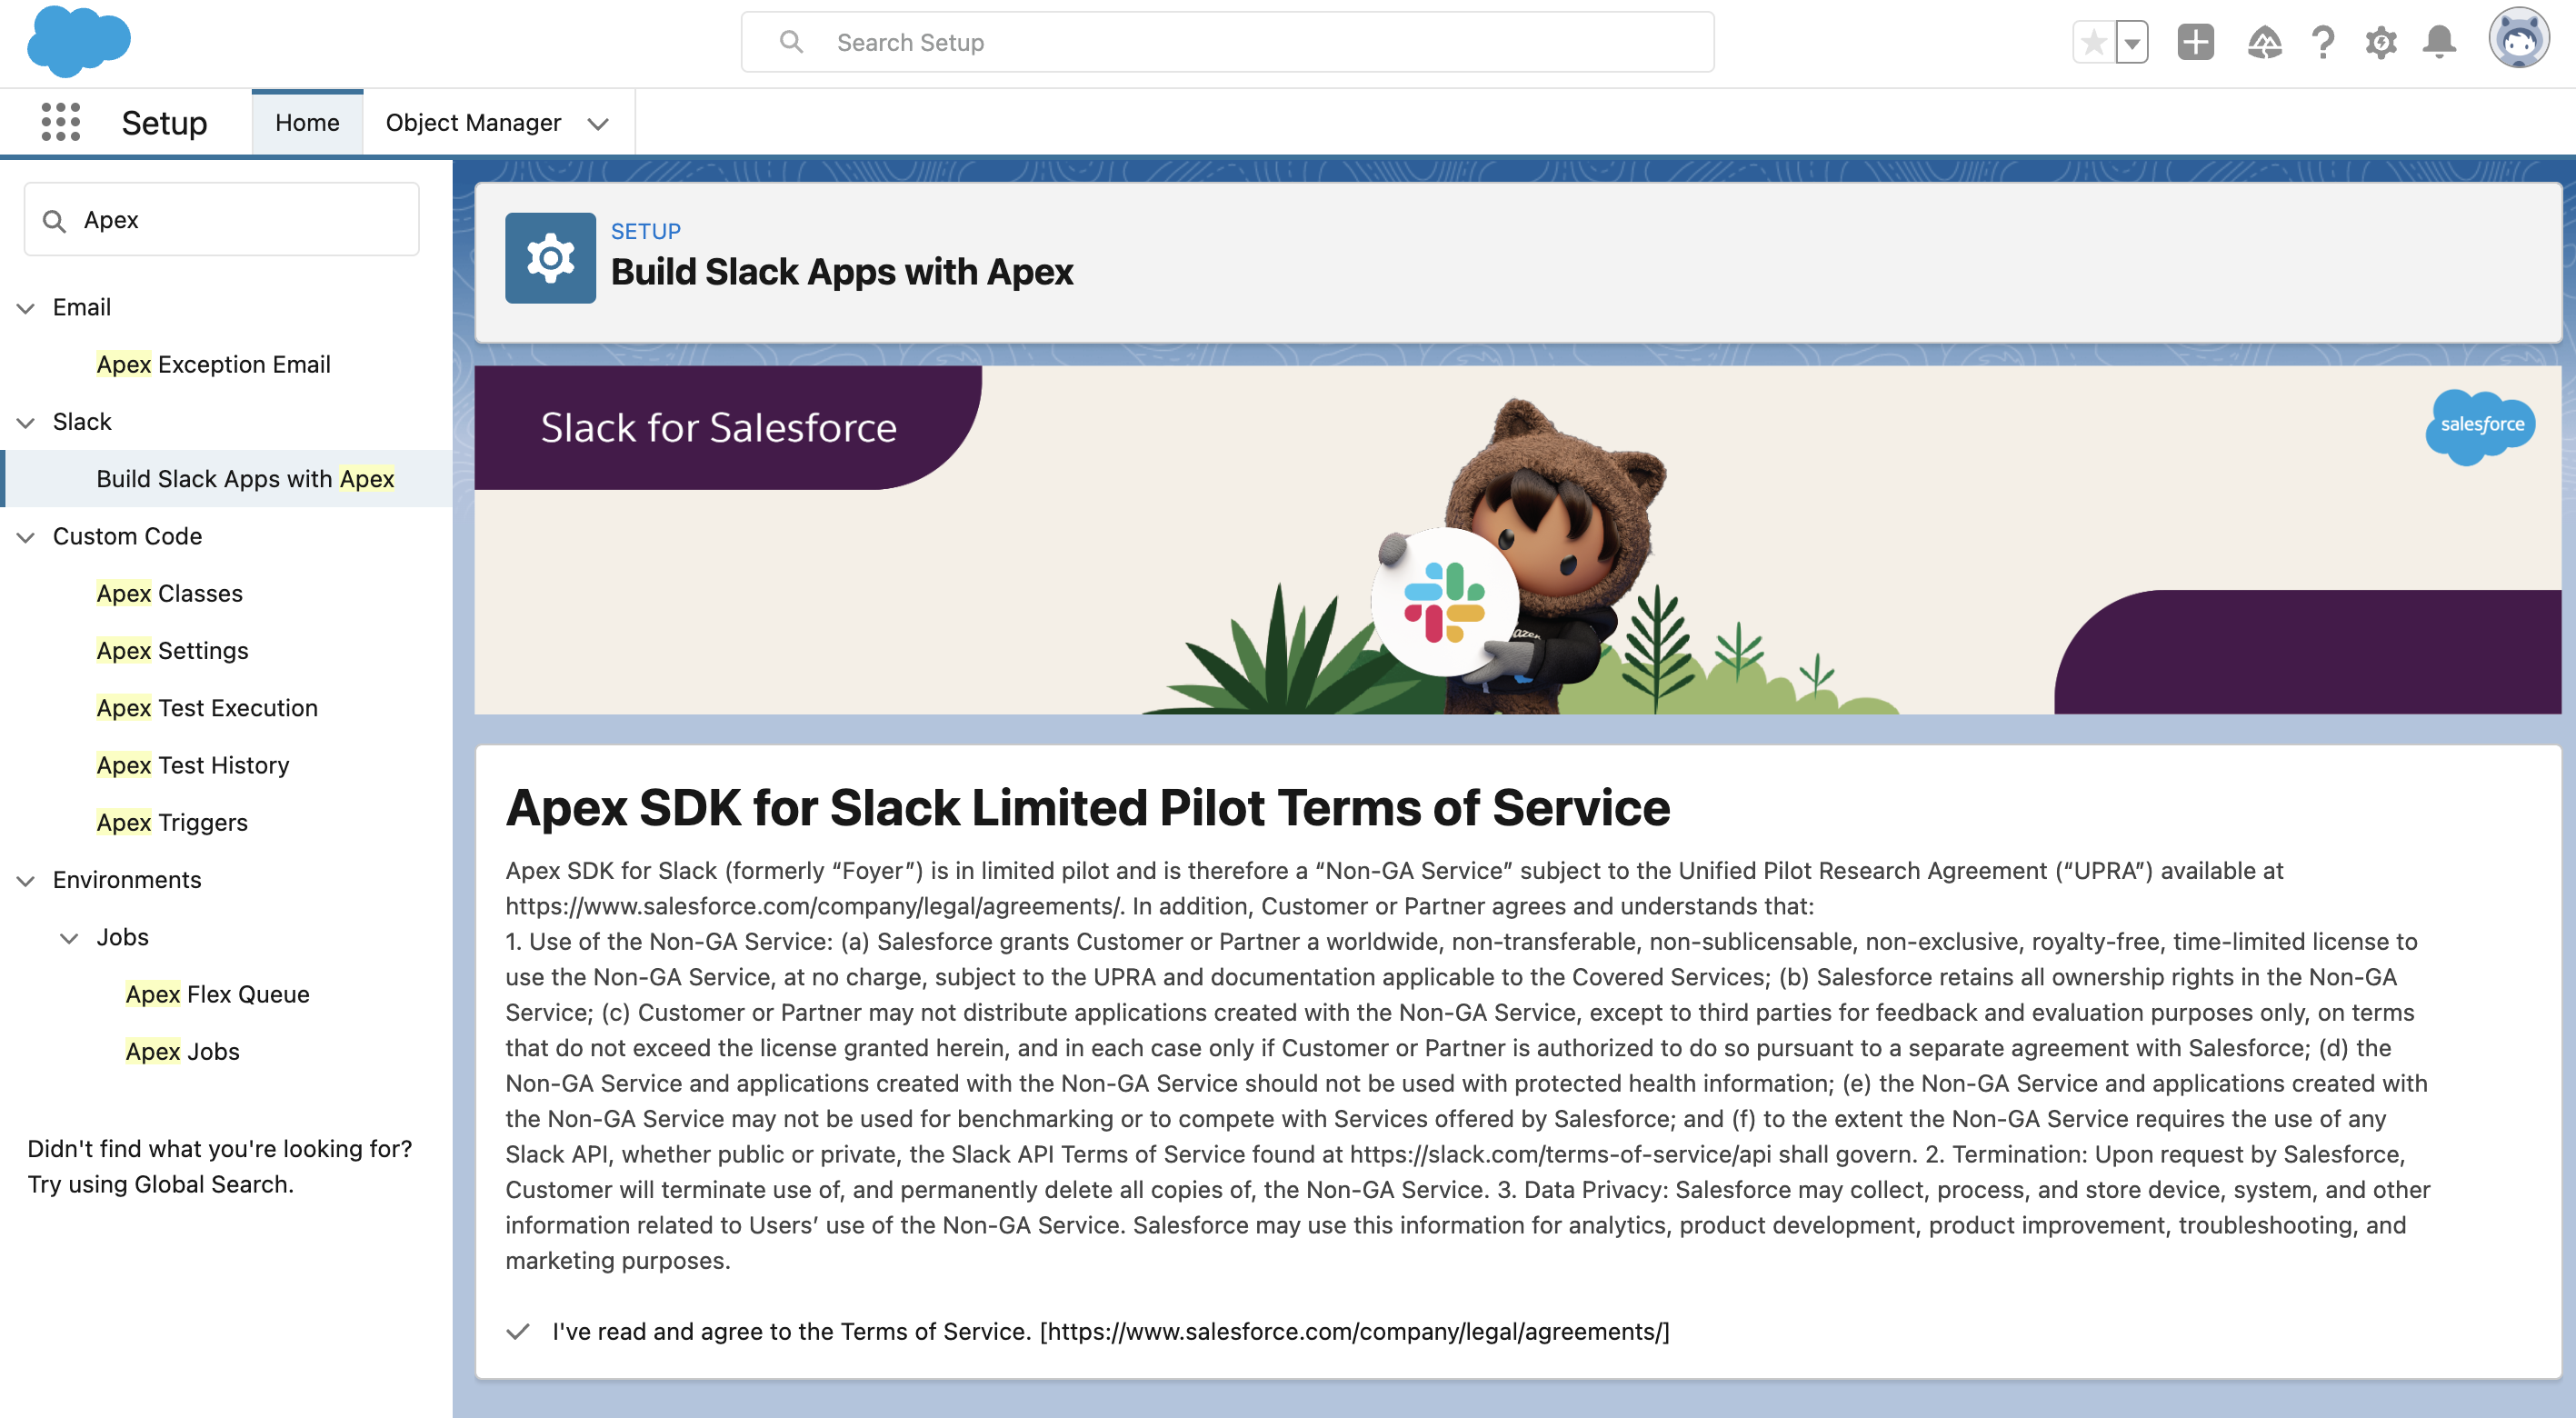Click the Quick Find search icon
The height and width of the screenshot is (1418, 2576).
coord(55,221)
